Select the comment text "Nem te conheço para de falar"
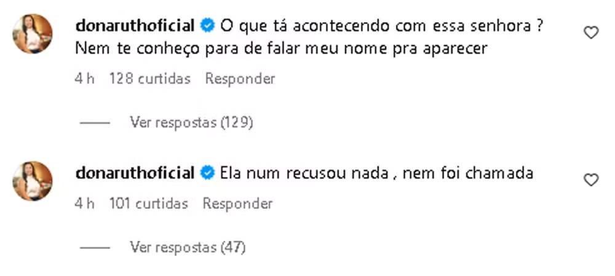 [185, 49]
